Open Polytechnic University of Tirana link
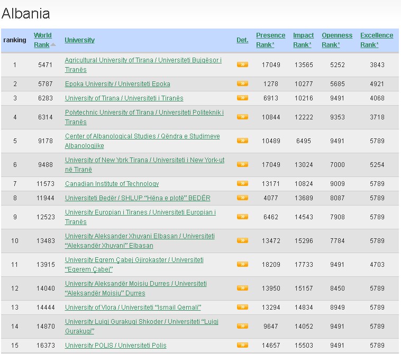401x354 pixels. 144,117
